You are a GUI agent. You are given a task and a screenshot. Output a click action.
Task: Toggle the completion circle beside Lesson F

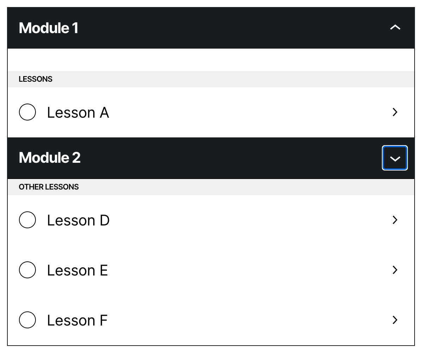pyautogui.click(x=27, y=320)
